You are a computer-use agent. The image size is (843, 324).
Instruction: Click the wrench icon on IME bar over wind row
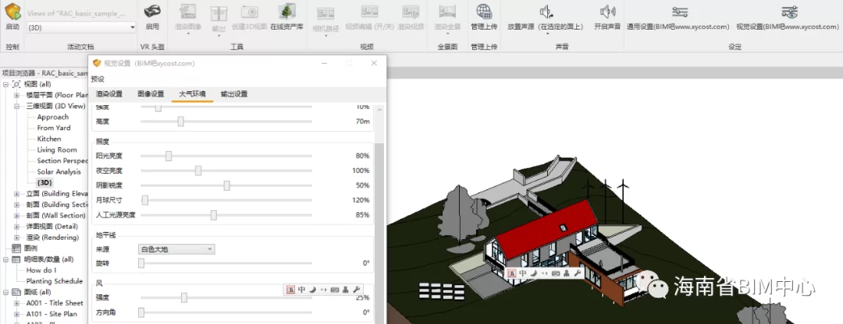coord(357,289)
